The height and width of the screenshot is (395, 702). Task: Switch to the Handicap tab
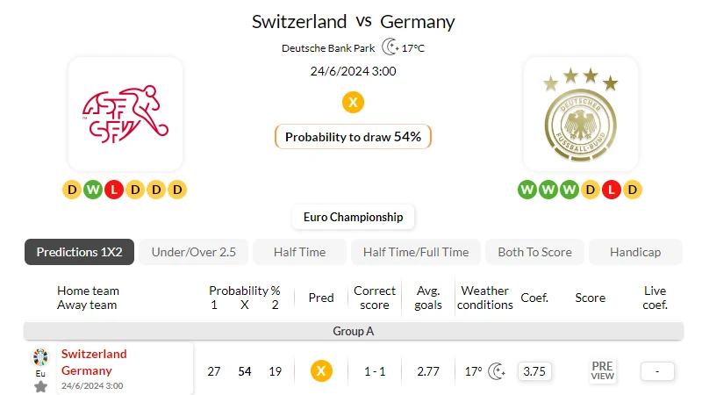pos(635,252)
